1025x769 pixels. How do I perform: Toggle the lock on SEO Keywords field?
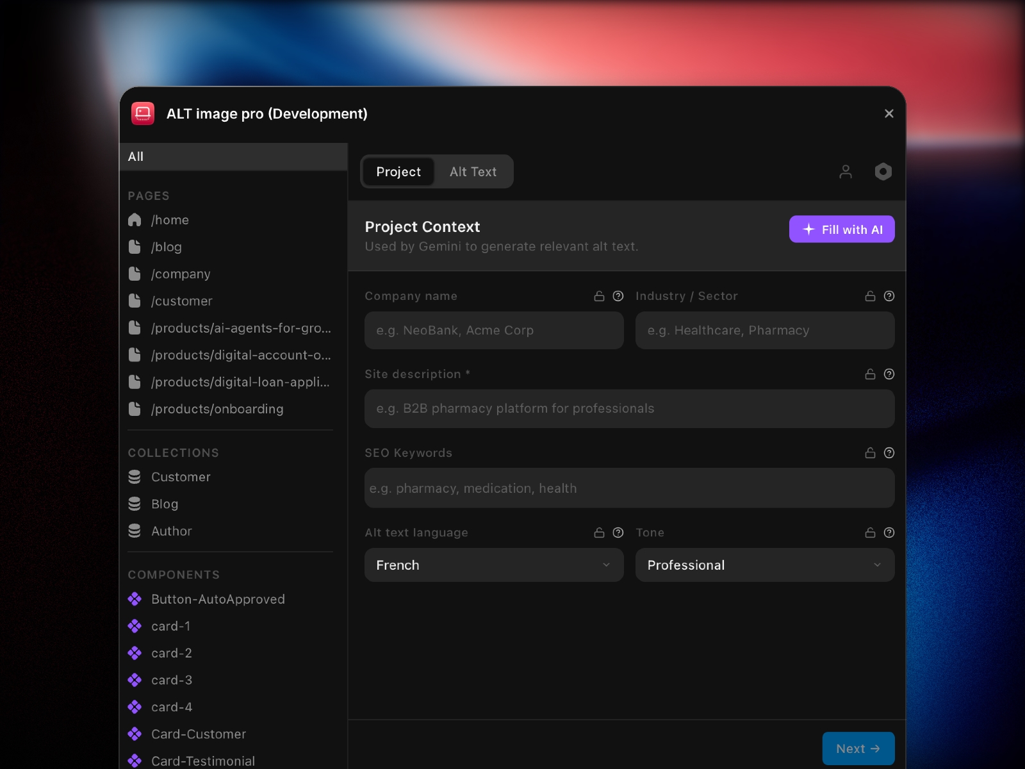coord(869,452)
